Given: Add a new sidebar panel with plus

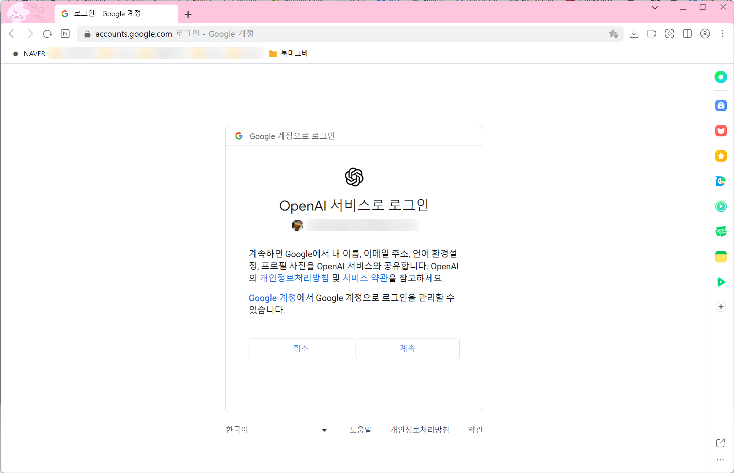Looking at the screenshot, I should 721,307.
